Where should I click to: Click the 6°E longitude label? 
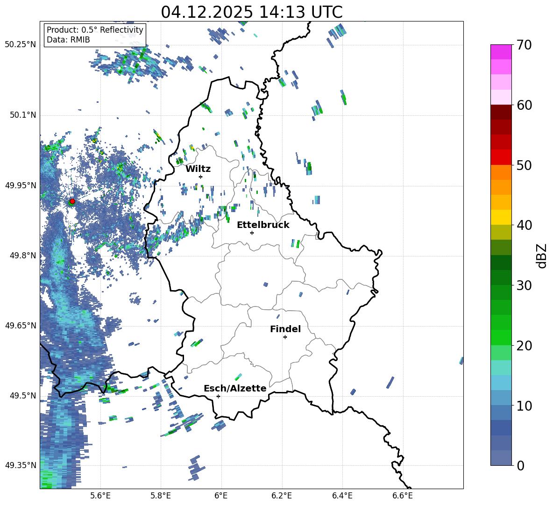221,496
